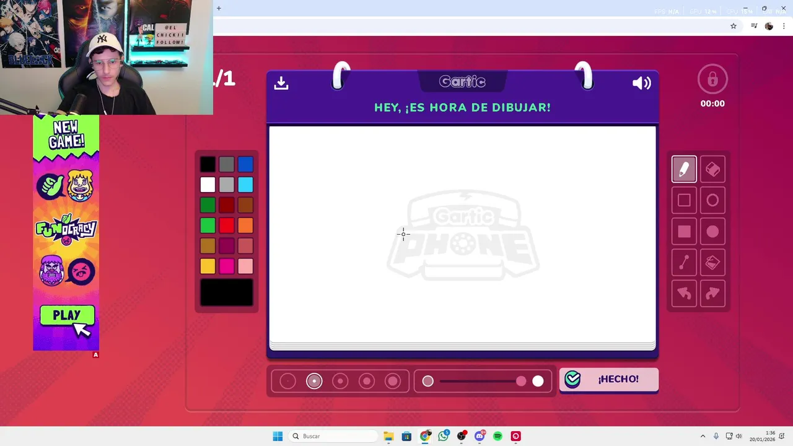Screen dimensions: 793x446
Task: Pick the yellow color swatch
Action: [208, 266]
